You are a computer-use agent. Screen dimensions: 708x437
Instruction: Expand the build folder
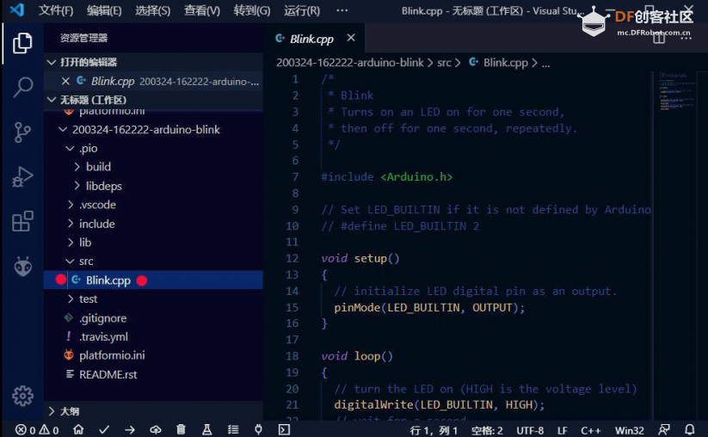tap(77, 167)
